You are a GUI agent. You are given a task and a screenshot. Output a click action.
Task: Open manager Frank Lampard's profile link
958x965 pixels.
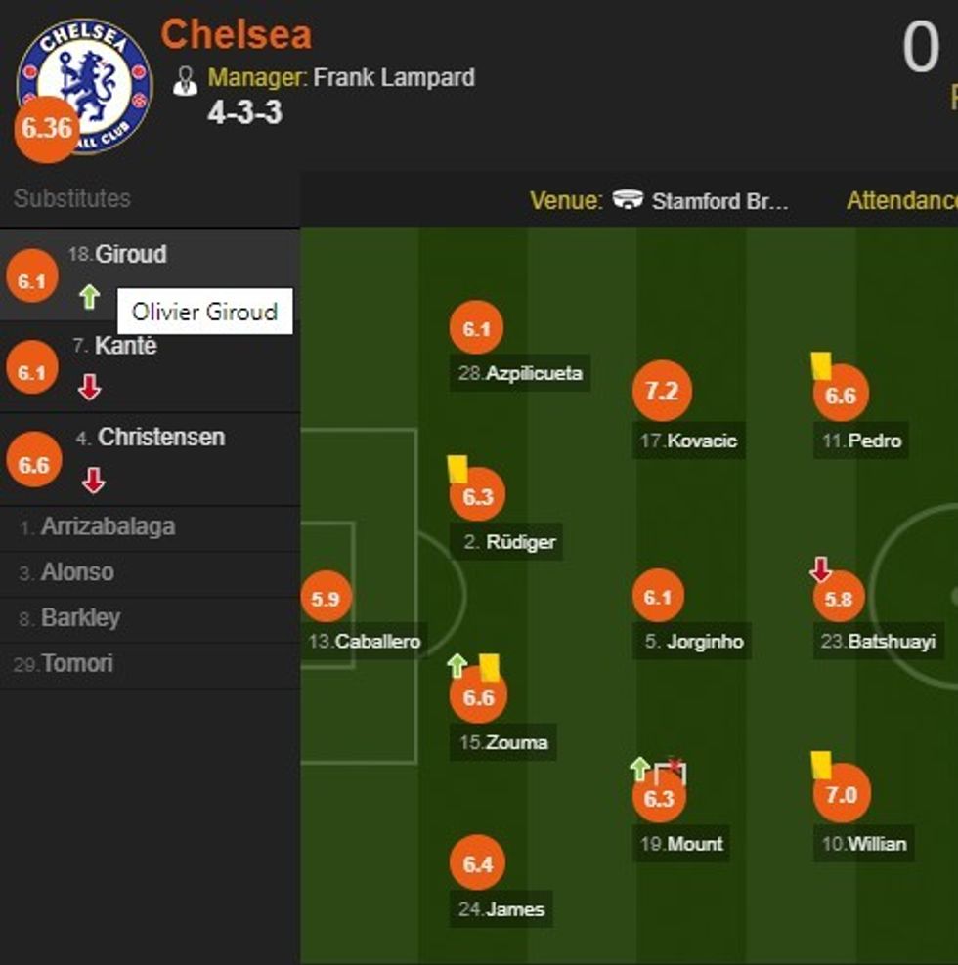click(394, 77)
